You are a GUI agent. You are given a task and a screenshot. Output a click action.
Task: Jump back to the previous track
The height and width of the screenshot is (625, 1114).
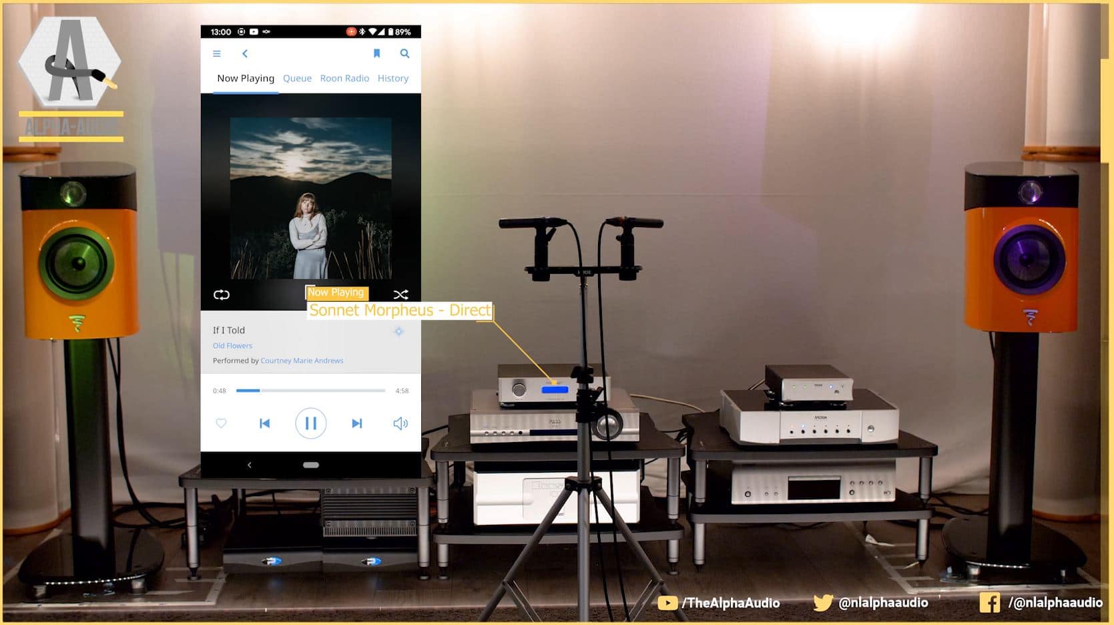[x=265, y=423]
